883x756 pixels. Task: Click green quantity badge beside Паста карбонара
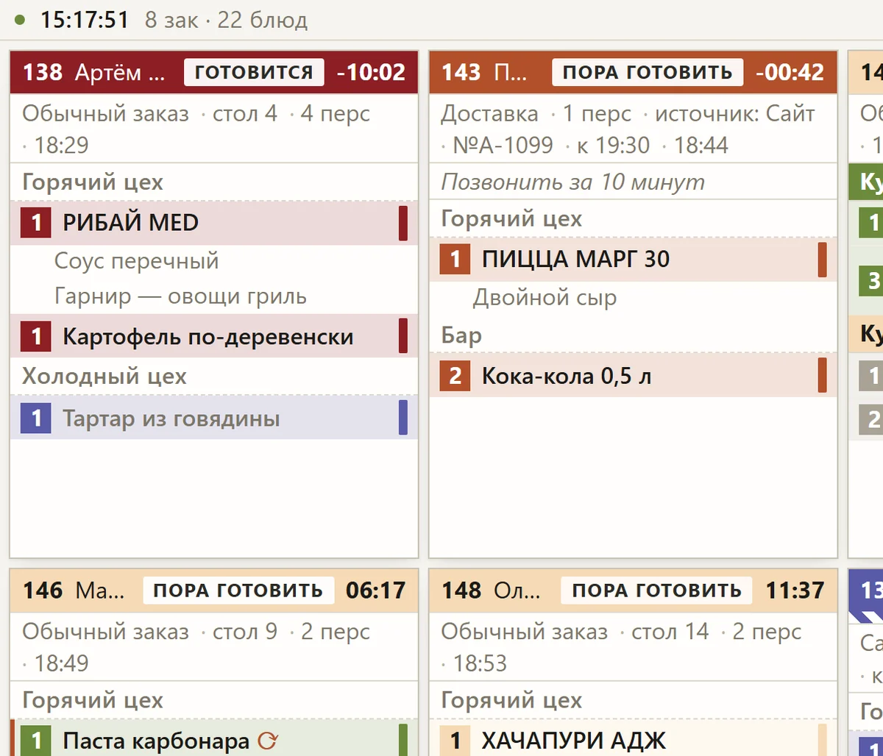coord(36,741)
